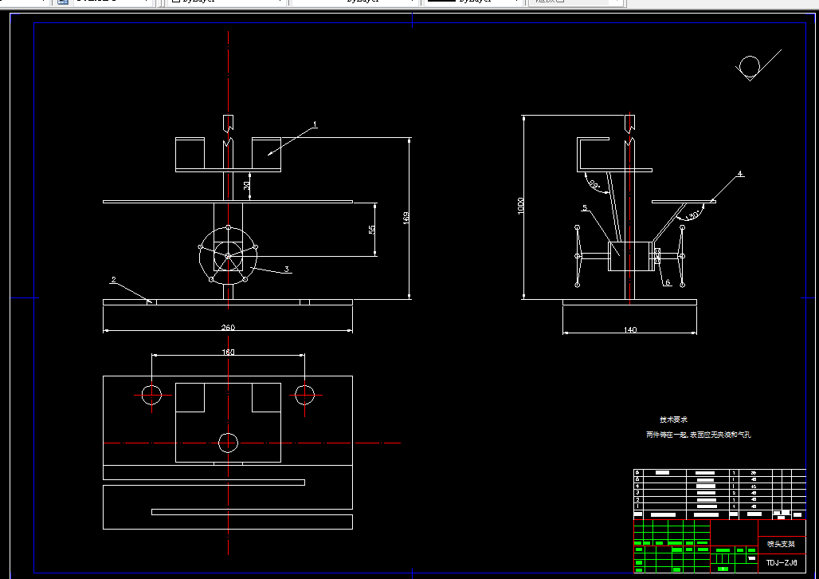This screenshot has width=819, height=579.
Task: Select the 喷头支架 title block text
Action: 781,544
